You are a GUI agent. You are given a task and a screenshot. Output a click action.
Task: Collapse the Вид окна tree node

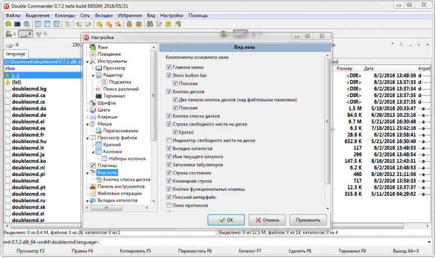(87, 173)
